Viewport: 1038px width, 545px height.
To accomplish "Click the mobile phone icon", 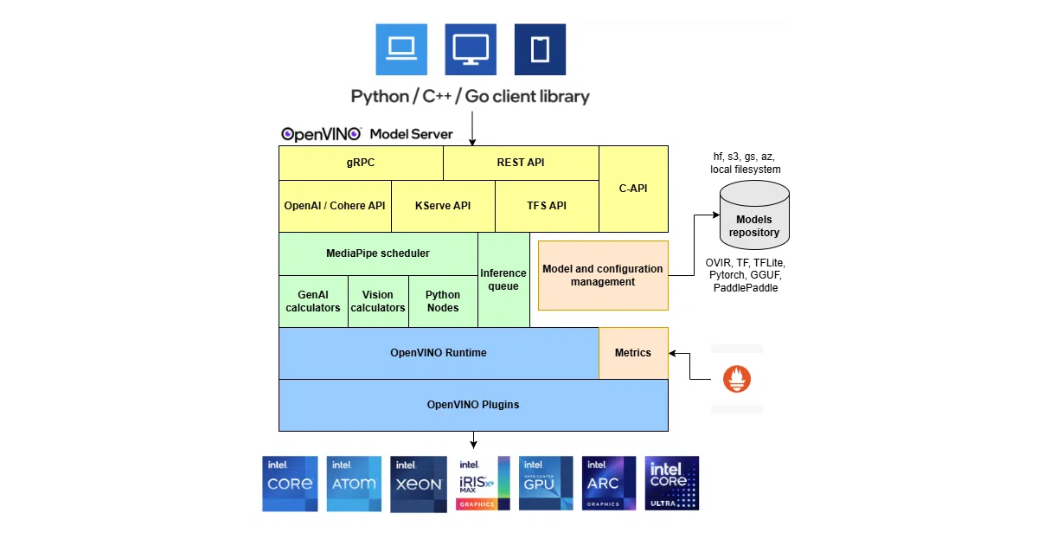I will [540, 48].
